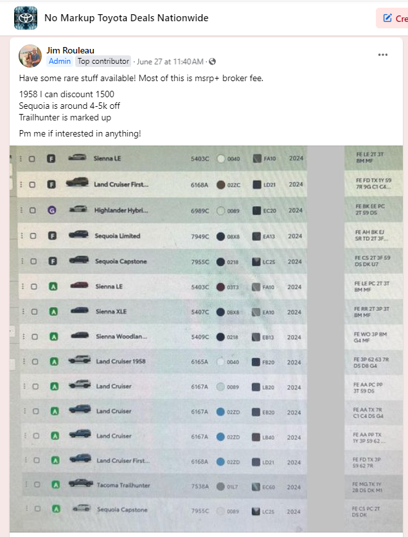Open the Toyota group logo icon

(x=26, y=18)
